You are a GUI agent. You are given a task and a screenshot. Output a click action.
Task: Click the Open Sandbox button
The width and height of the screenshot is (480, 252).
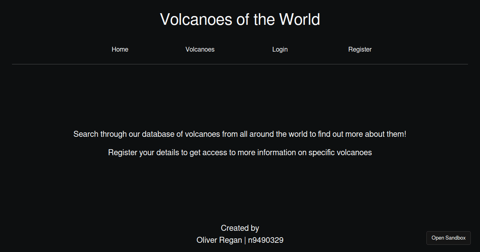[x=448, y=238]
